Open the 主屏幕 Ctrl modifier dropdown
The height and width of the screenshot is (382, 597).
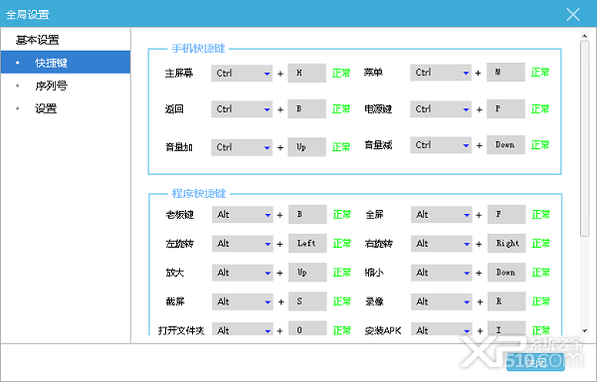tap(242, 73)
